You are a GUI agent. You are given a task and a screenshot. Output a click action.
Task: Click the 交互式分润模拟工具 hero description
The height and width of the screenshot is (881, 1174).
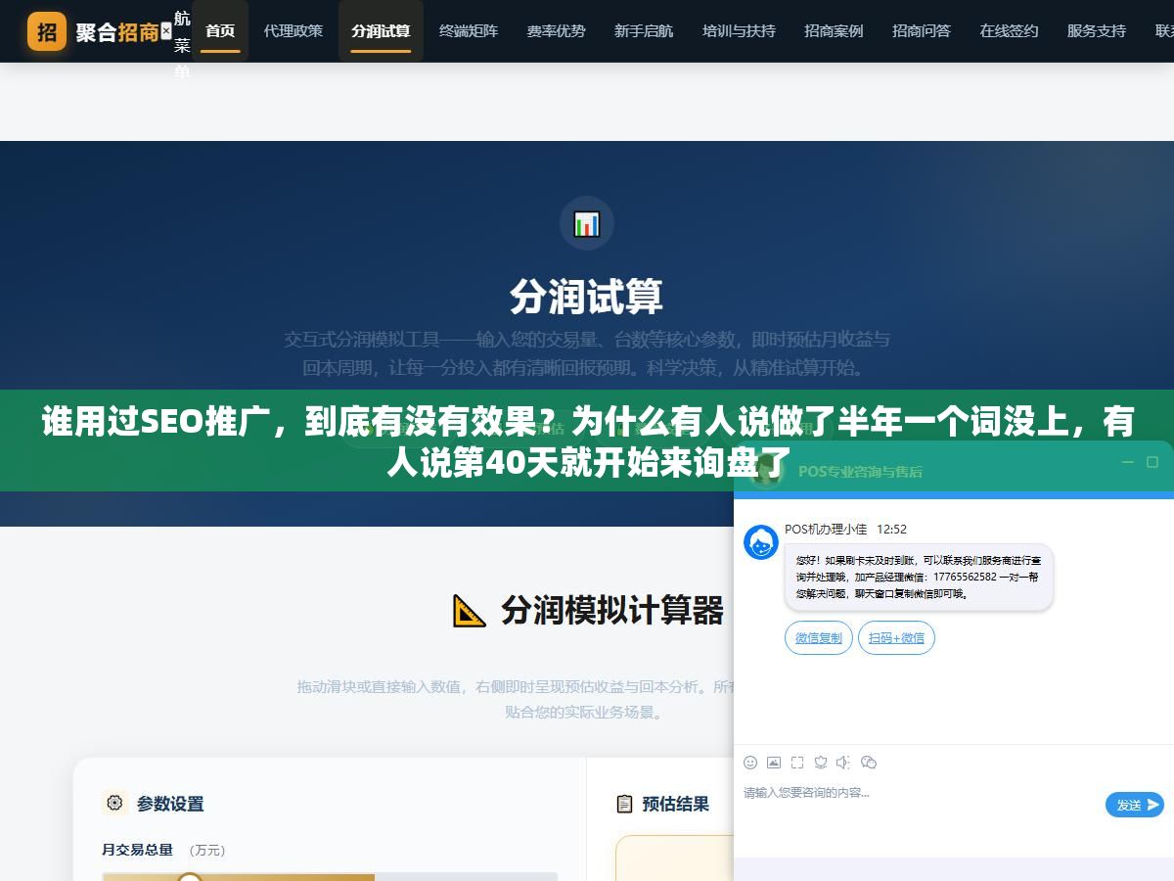[587, 353]
